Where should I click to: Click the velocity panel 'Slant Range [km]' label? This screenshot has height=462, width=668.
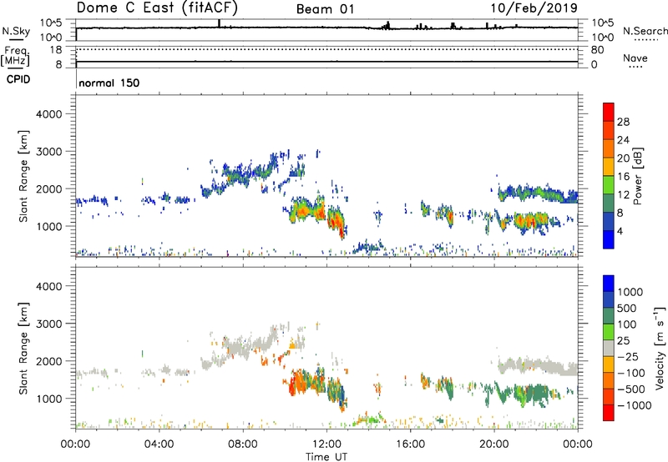coord(24,349)
